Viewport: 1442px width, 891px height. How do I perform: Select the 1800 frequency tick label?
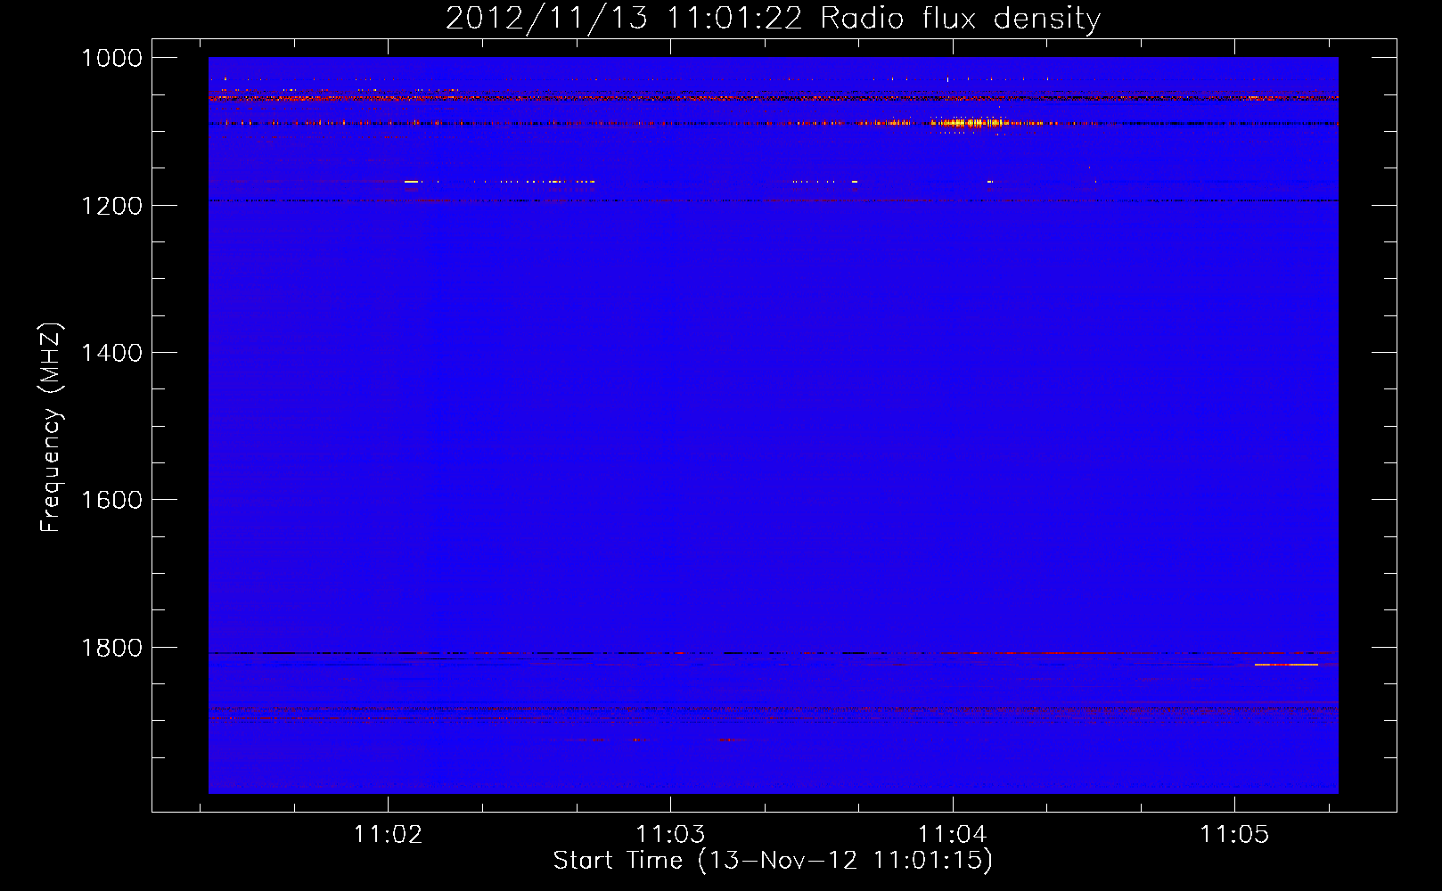click(x=111, y=648)
